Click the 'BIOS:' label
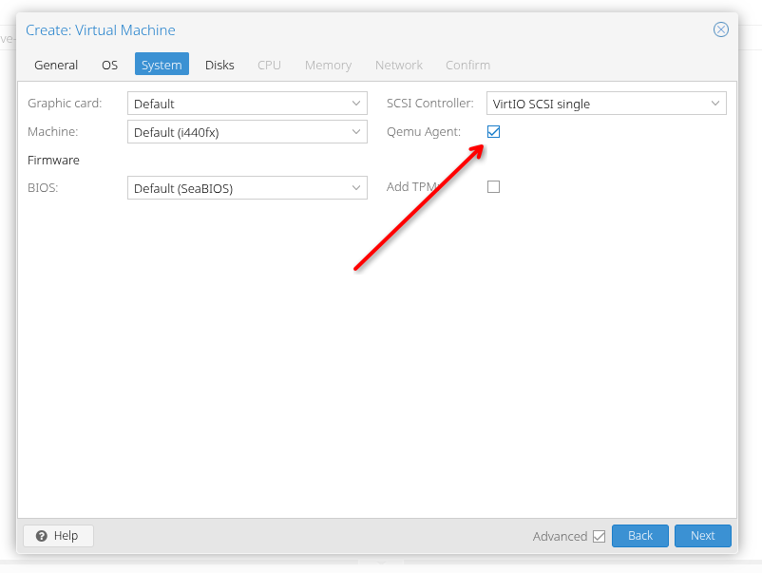 pos(43,187)
